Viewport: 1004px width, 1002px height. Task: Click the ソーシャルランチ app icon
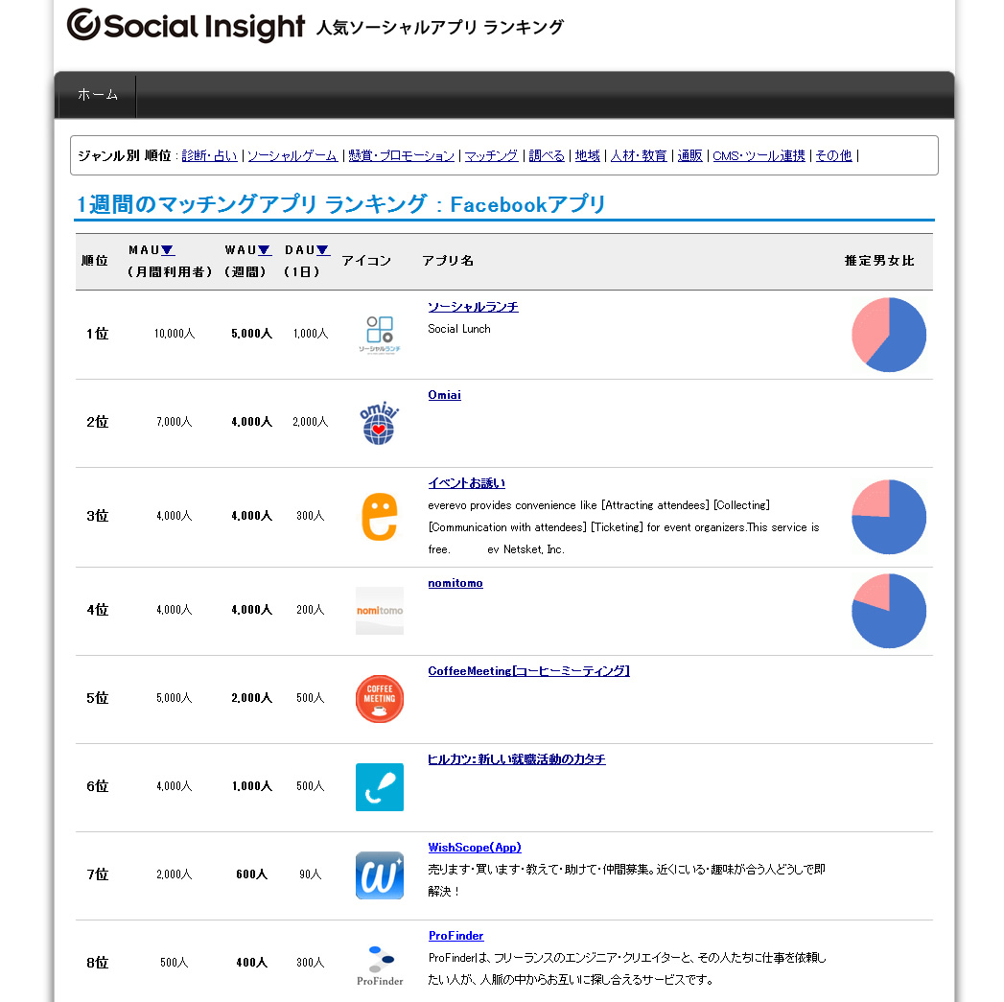point(379,335)
